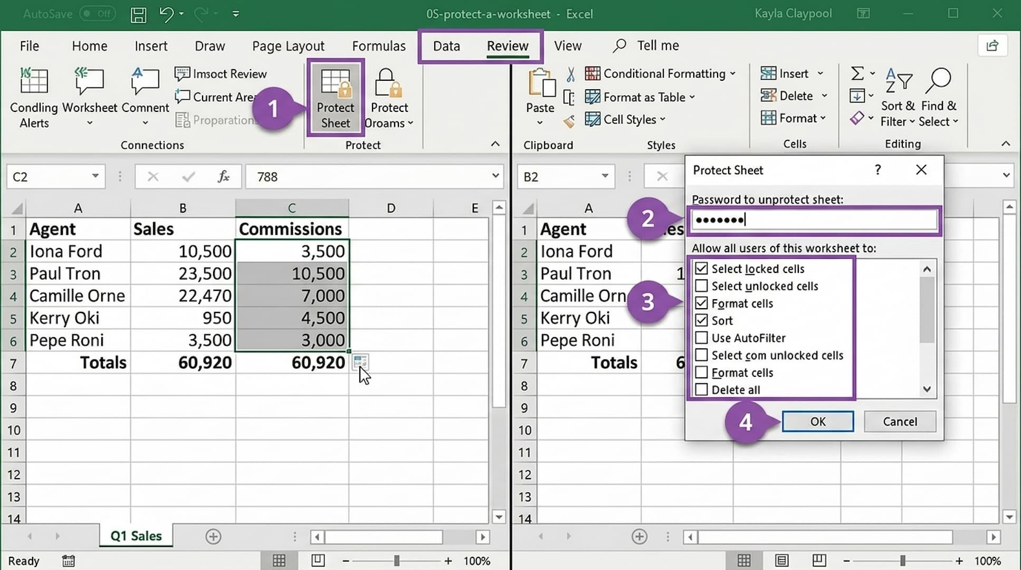Click the Protect Sheet button
The height and width of the screenshot is (570, 1021).
[x=336, y=99]
